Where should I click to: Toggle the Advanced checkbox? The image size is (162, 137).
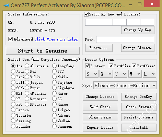[x=10, y=39]
